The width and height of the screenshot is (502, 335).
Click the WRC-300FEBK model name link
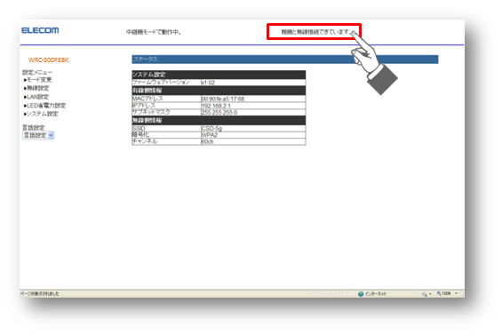[48, 60]
